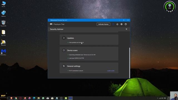Click the shield in the performance gauge widget
178x100 pixels.
[170, 5]
